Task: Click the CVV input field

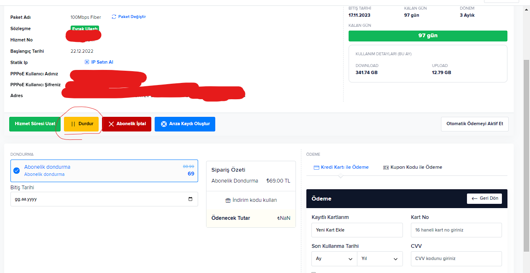Action: tap(456, 259)
